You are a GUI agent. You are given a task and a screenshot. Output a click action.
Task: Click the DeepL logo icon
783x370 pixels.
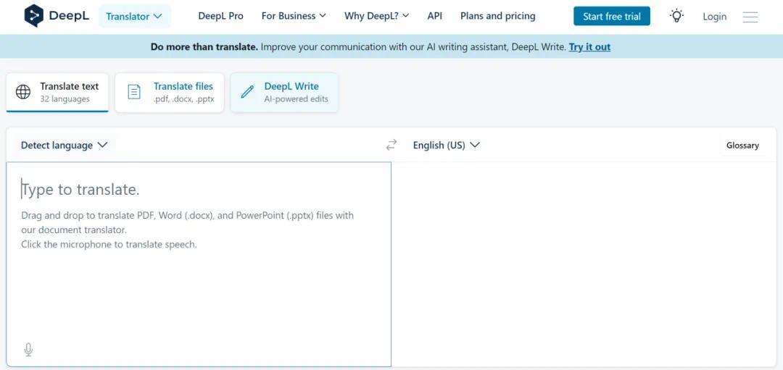click(33, 16)
